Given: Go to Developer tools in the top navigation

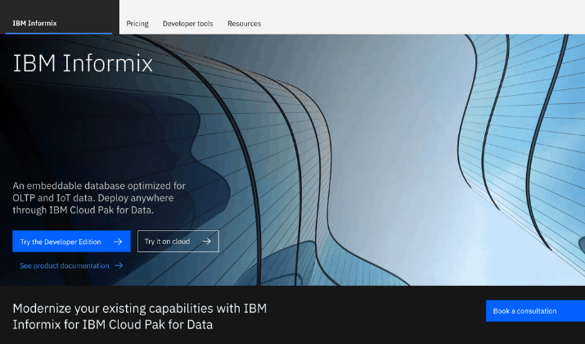Looking at the screenshot, I should pyautogui.click(x=187, y=24).
